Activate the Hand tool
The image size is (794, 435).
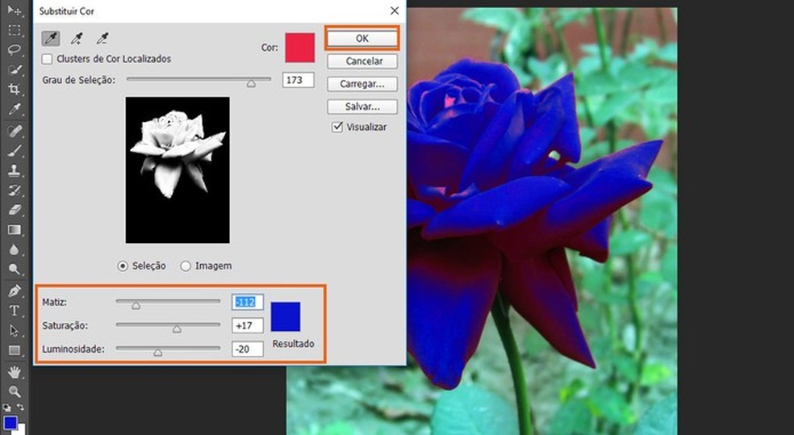pyautogui.click(x=15, y=371)
